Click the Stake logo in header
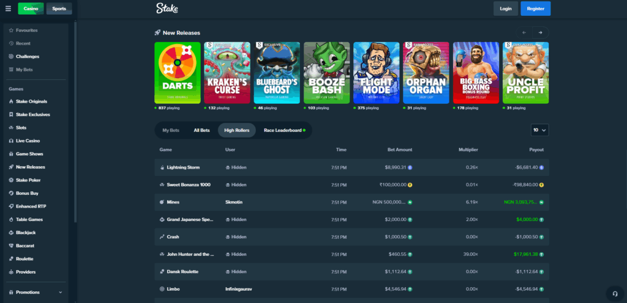This screenshot has width=627, height=303. (x=167, y=9)
